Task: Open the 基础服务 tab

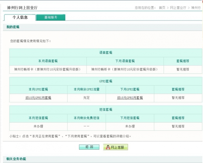Action: (51, 17)
